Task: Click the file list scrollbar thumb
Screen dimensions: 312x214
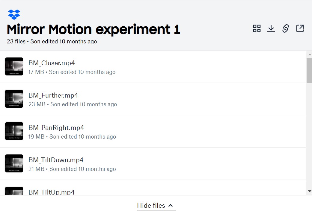Action: pyautogui.click(x=309, y=71)
